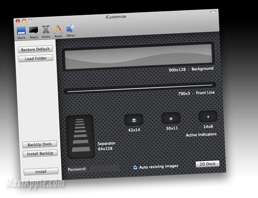258x198 pixels.
Task: Select the 30x11 active indicator well
Action: tap(171, 118)
